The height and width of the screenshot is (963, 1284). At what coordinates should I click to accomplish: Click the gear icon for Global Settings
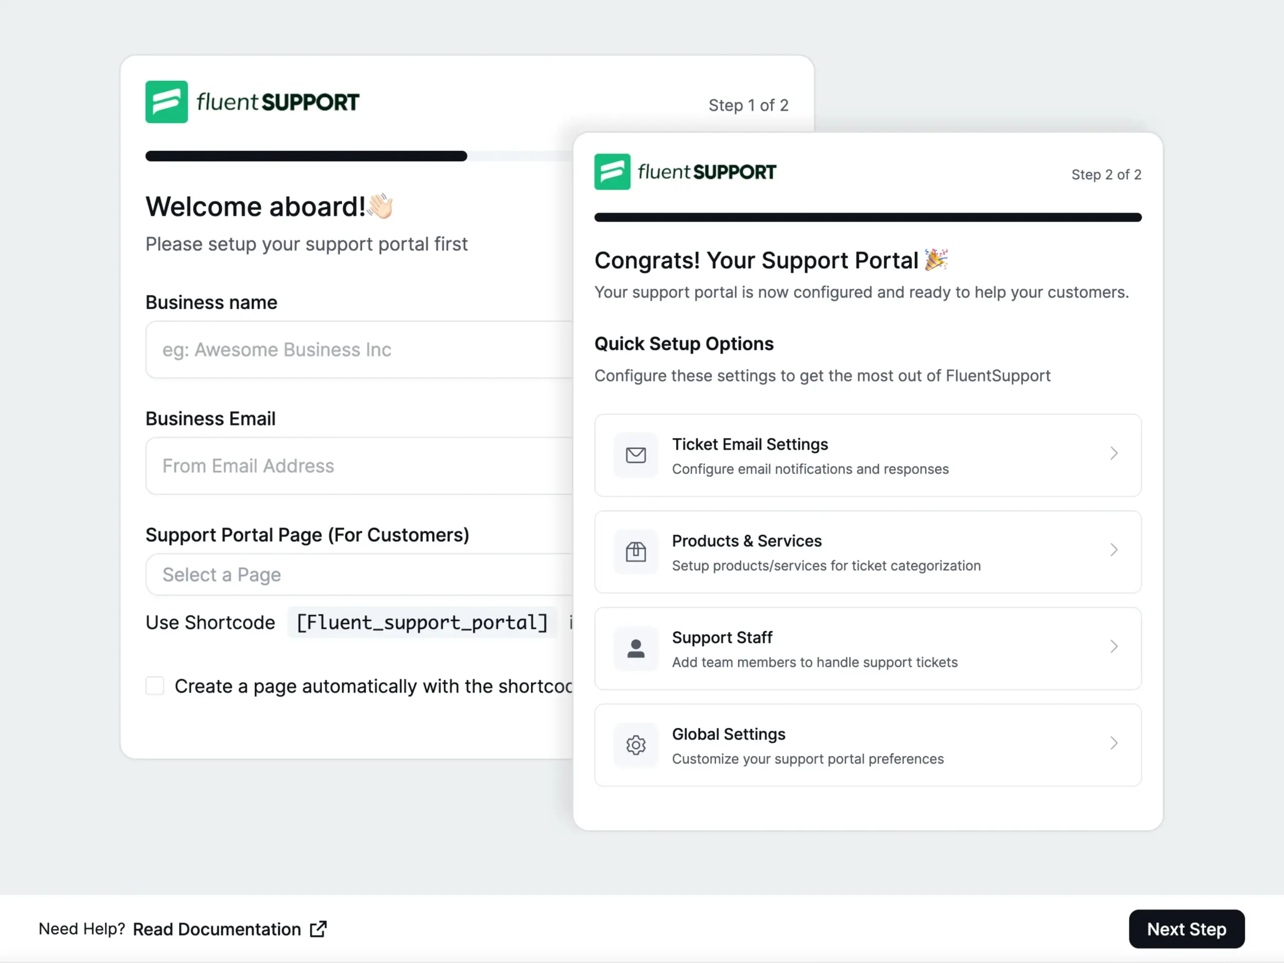[635, 745]
